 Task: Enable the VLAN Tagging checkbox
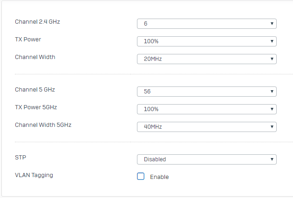[141, 177]
